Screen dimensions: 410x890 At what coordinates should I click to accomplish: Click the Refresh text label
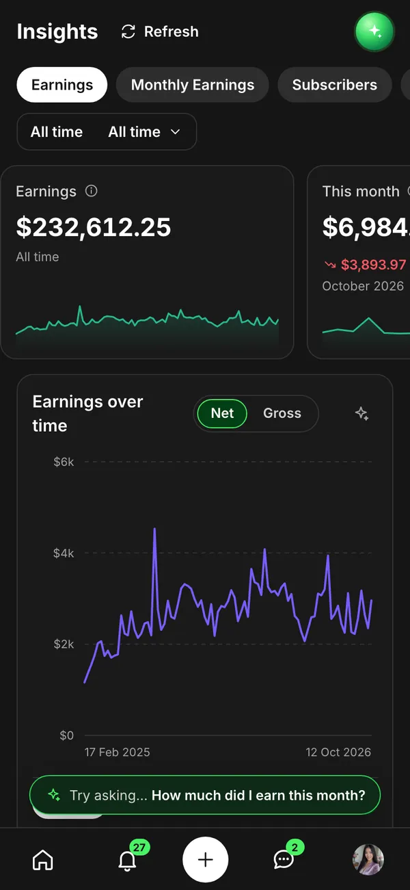[x=171, y=31]
